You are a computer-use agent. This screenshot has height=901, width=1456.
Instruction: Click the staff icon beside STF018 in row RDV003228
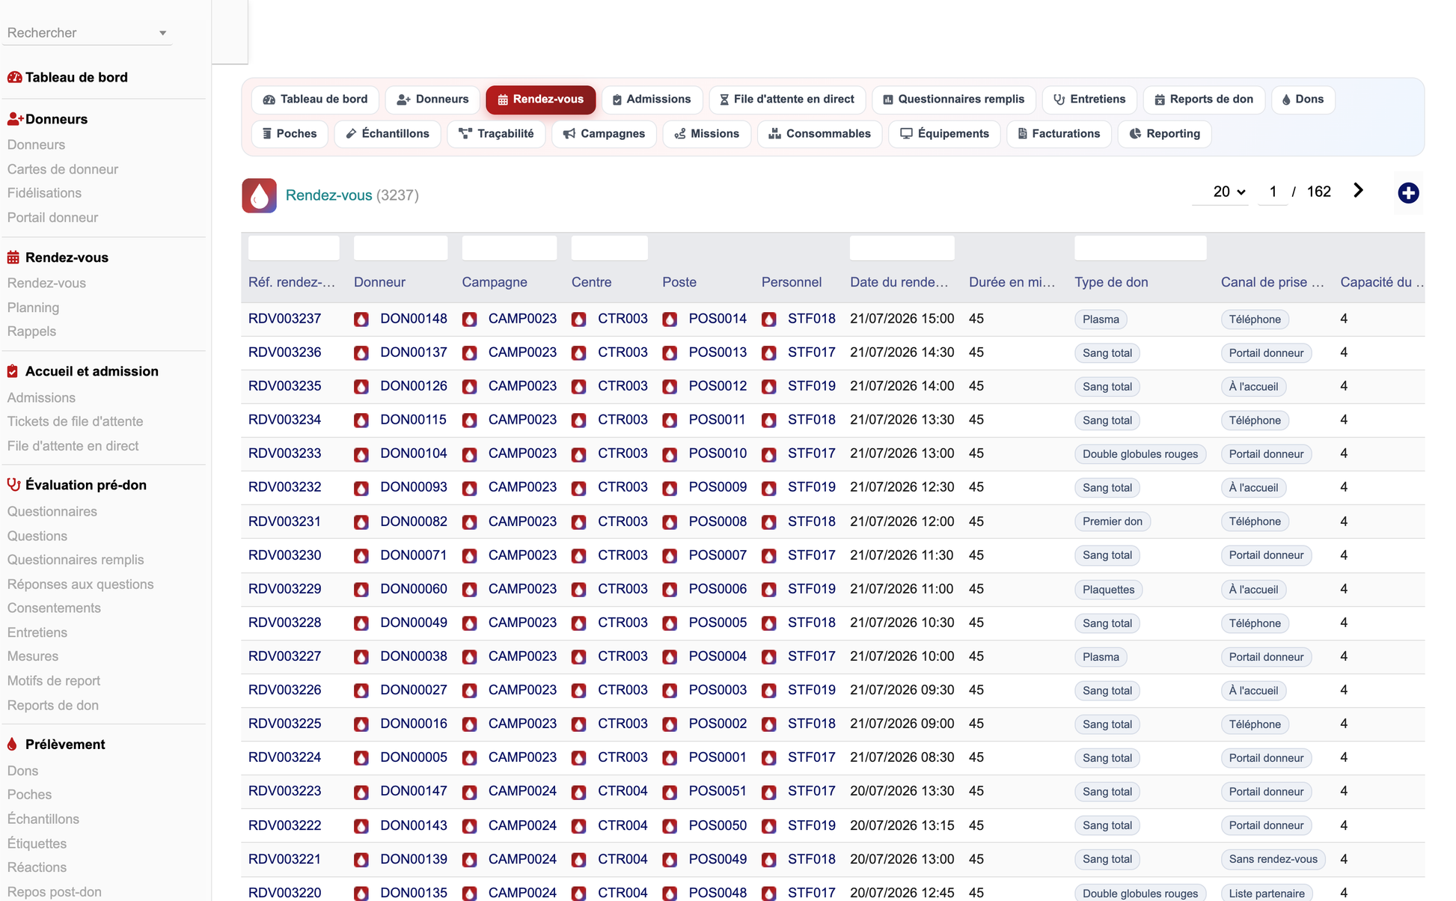(x=769, y=623)
